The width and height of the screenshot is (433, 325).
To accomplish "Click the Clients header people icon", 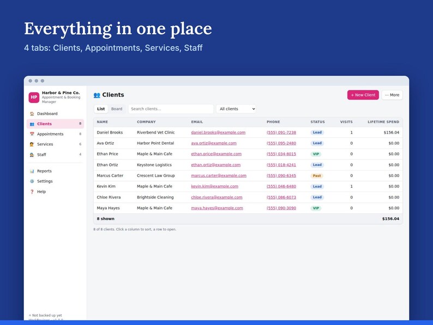I will click(x=97, y=95).
